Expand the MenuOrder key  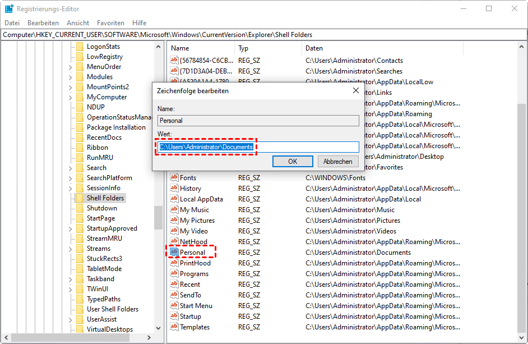pyautogui.click(x=71, y=67)
